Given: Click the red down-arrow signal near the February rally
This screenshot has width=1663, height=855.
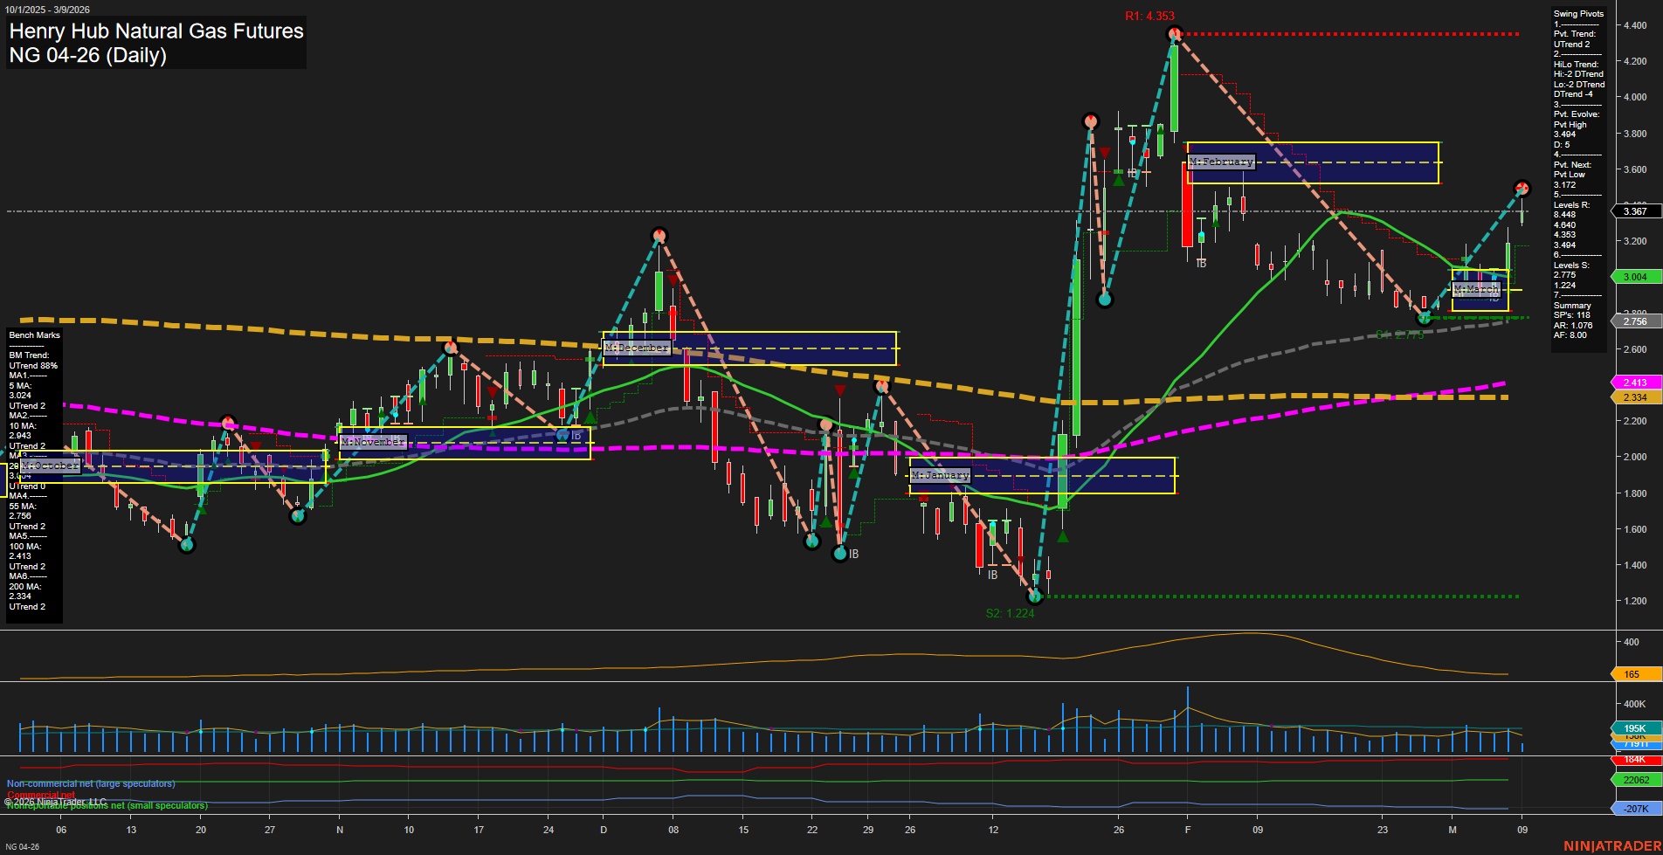Looking at the screenshot, I should tap(1104, 153).
